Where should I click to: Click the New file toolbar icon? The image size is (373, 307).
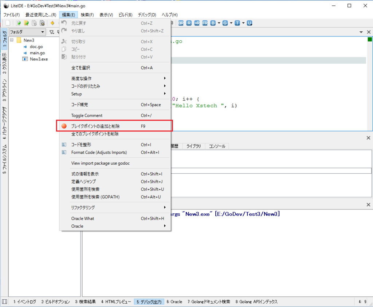(x=8, y=23)
